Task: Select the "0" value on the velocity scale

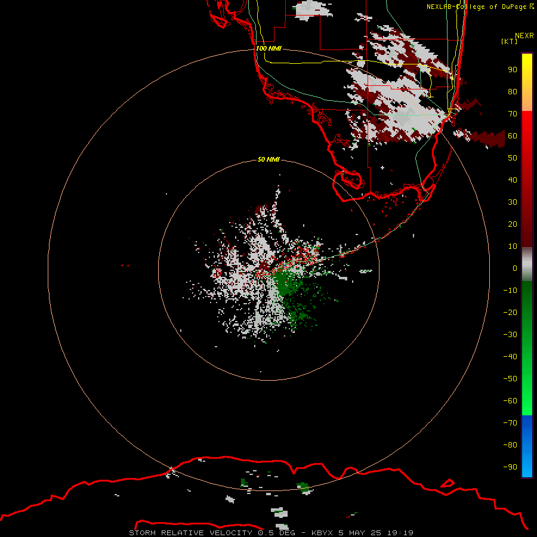Action: (x=515, y=268)
